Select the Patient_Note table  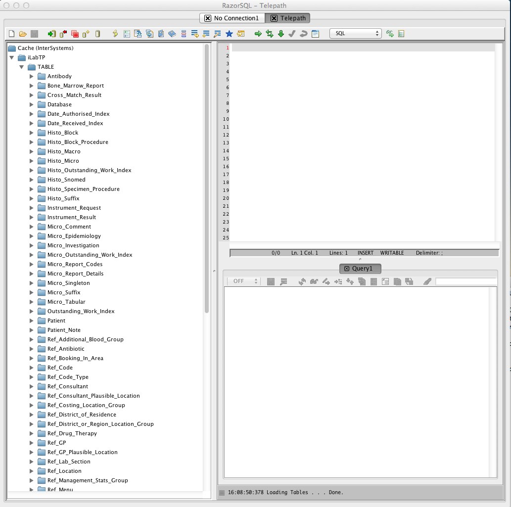click(64, 330)
